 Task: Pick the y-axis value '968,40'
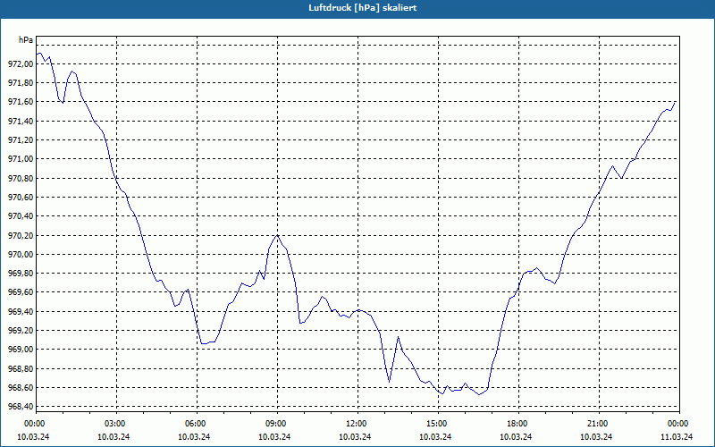pos(21,407)
